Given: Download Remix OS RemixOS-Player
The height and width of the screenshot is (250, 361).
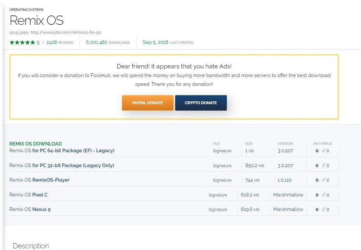Looking at the screenshot, I should tap(39, 180).
